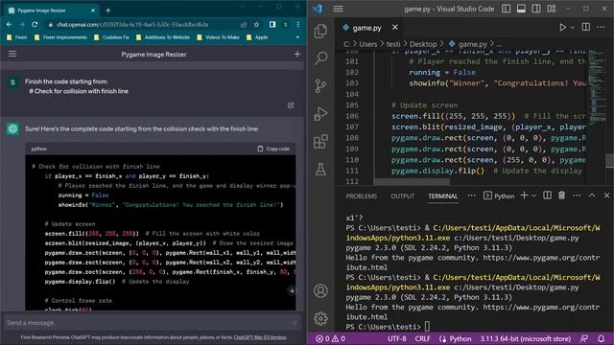Image resolution: width=614 pixels, height=345 pixels.
Task: Open the Codeless Fix bookmark folder
Action: (x=111, y=37)
